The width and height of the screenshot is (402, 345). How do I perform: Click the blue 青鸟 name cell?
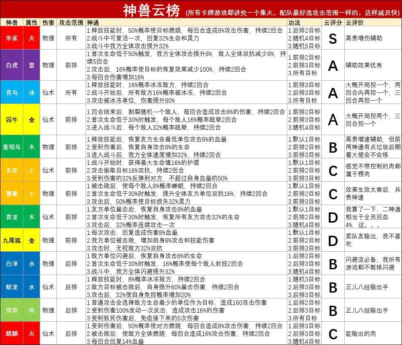point(11,92)
